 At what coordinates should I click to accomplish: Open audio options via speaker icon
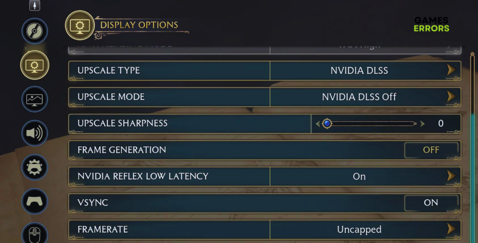click(35, 133)
